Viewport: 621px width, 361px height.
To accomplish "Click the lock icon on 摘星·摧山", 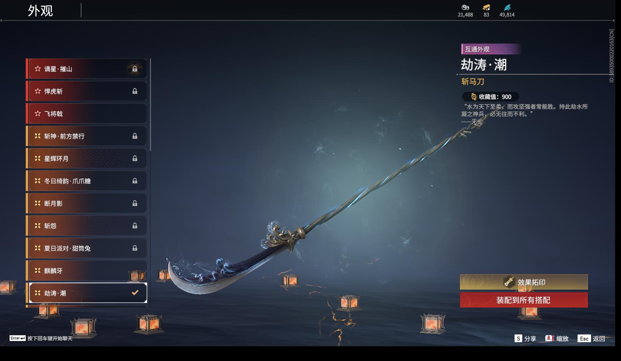I will coord(134,69).
